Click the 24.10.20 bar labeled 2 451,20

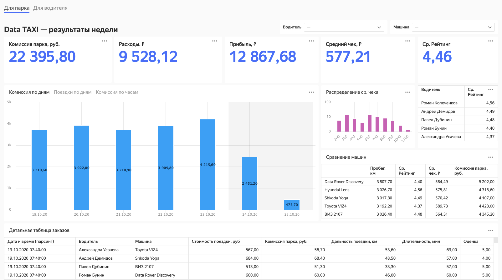[x=250, y=183]
